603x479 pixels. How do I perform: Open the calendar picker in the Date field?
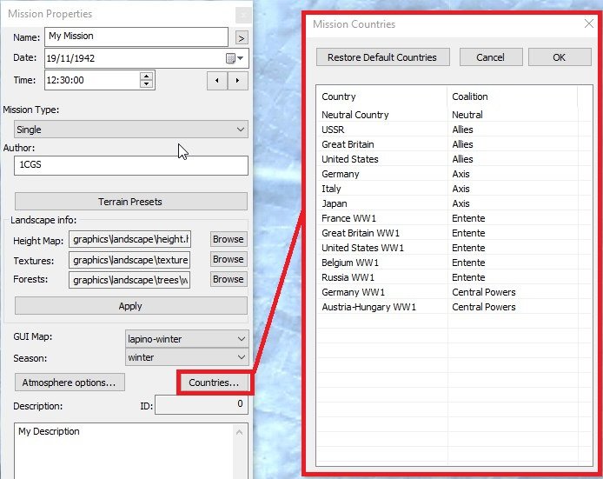(231, 58)
